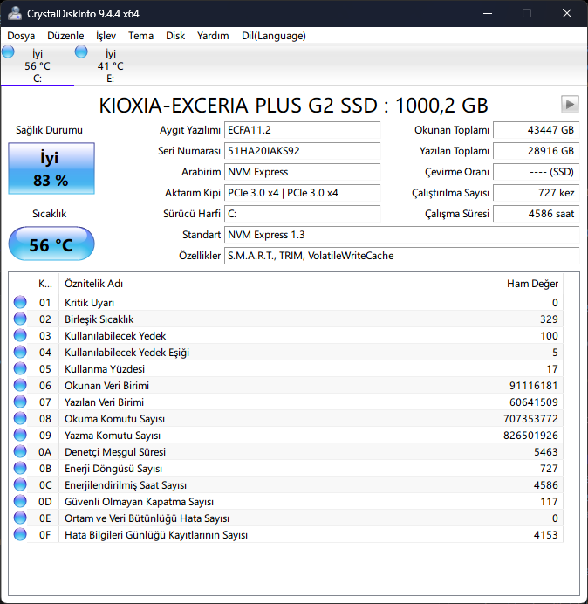Viewport: 588px width, 604px height.
Task: Click status orb for Hata Bilgileri Günlüğü
Action: click(20, 534)
